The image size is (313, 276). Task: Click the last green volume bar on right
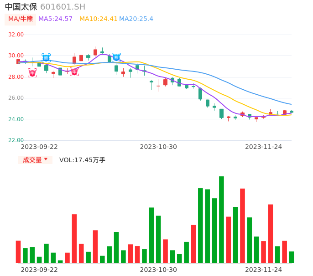(292, 257)
